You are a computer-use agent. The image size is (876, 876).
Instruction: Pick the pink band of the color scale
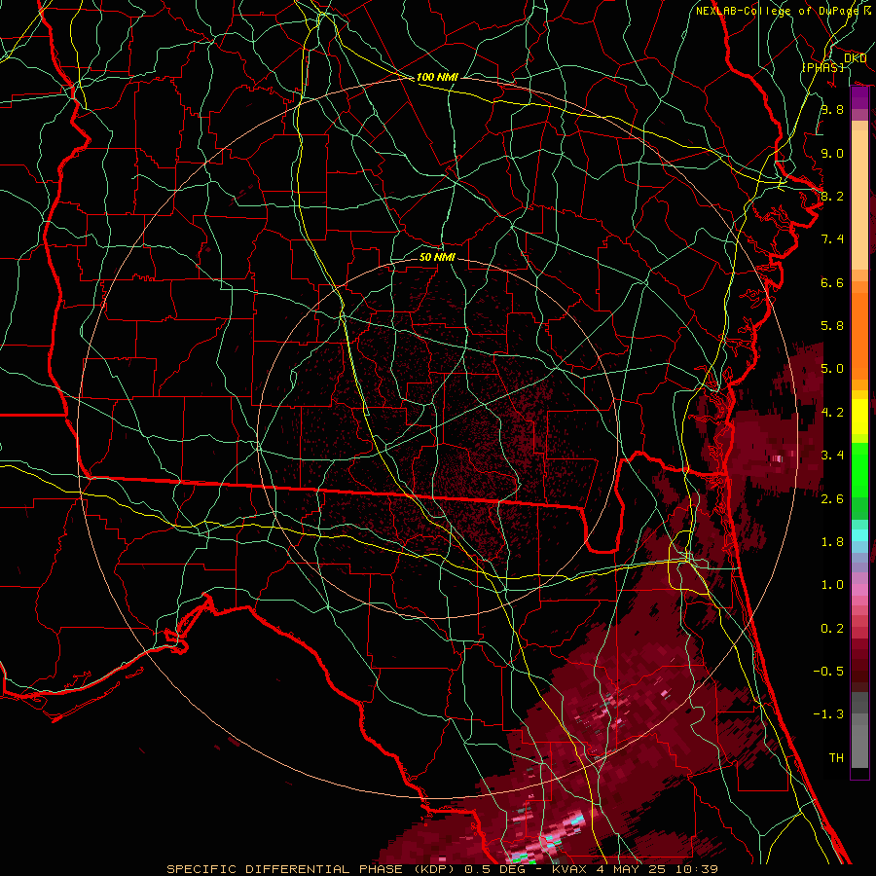(x=859, y=590)
